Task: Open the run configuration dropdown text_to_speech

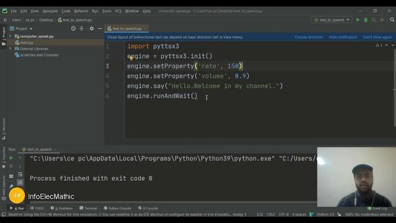Action: click(x=332, y=20)
